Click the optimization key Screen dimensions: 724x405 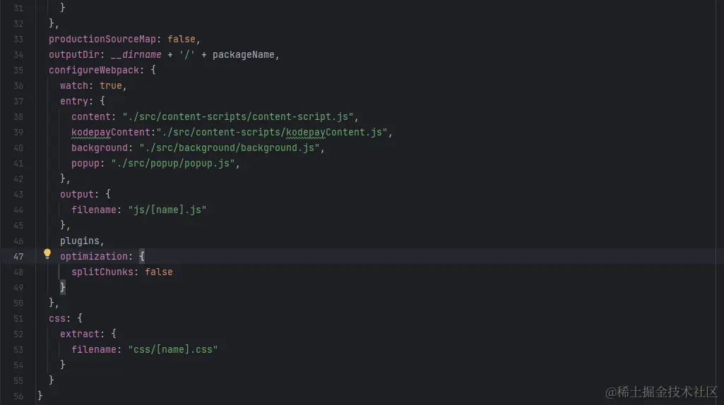(93, 256)
